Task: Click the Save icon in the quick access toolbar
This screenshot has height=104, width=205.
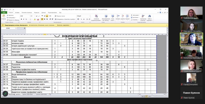Action: pos(5,10)
